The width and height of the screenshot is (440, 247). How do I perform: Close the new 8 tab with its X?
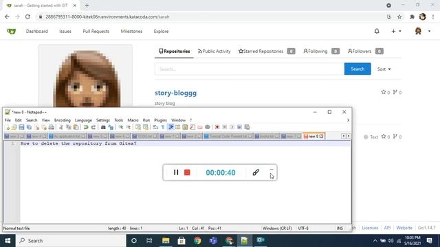tap(322, 137)
